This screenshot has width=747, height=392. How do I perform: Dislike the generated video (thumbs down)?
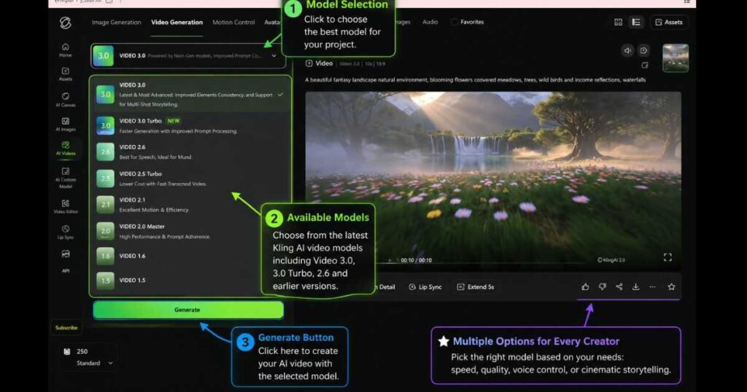coord(602,287)
